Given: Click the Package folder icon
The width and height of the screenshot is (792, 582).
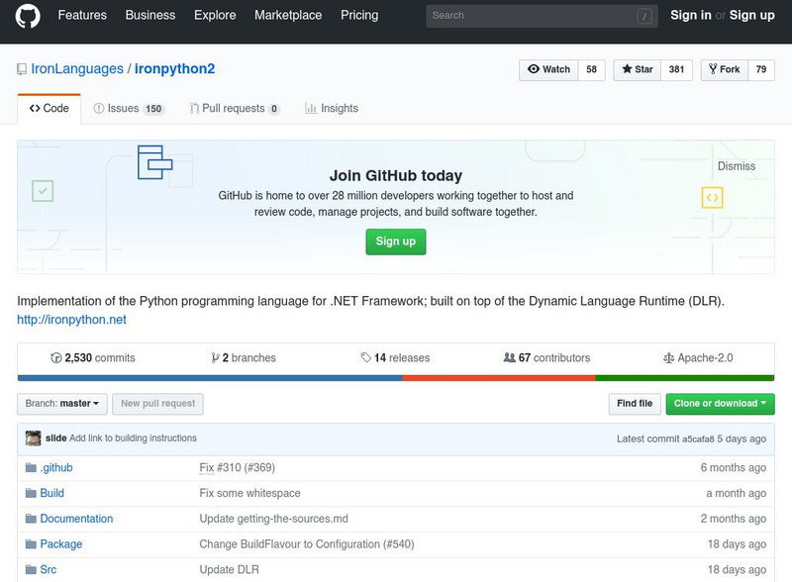Looking at the screenshot, I should [x=31, y=544].
